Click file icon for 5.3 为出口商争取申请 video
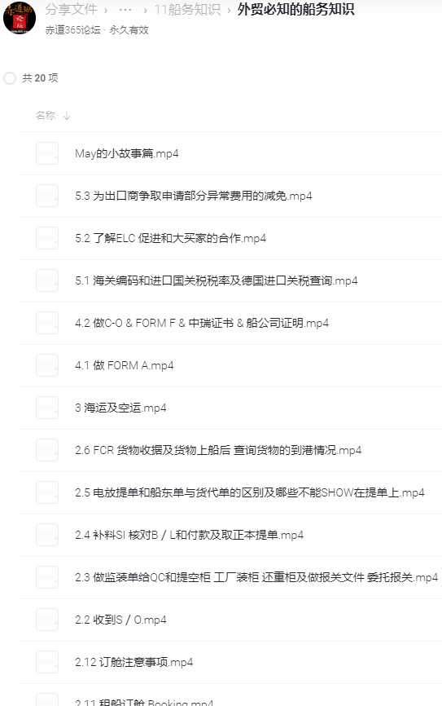442x706 pixels. 47,196
